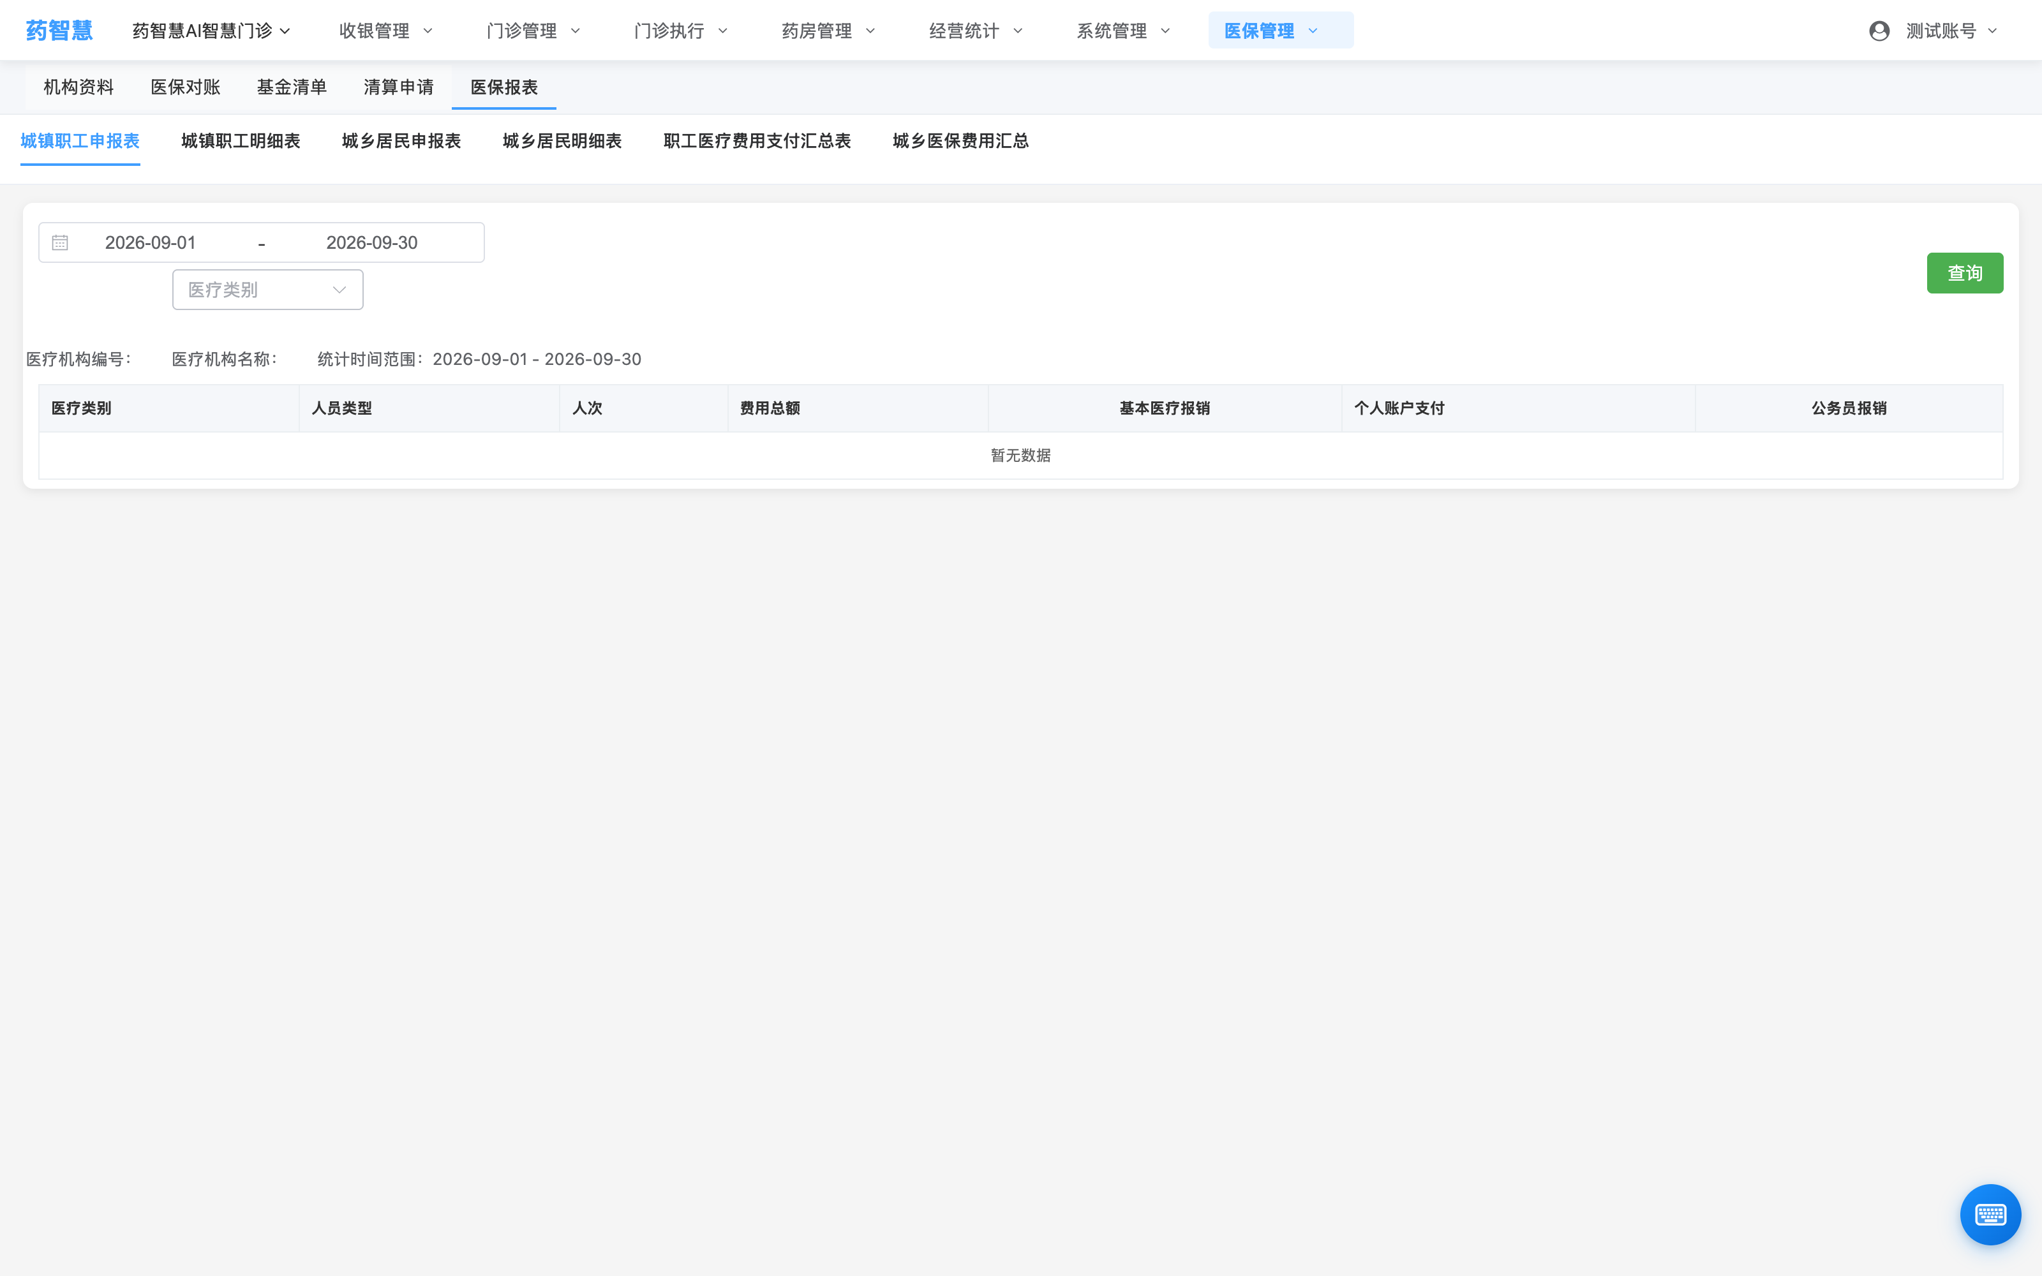Click the 医疗机构名称 label
The image size is (2042, 1276).
pyautogui.click(x=225, y=359)
